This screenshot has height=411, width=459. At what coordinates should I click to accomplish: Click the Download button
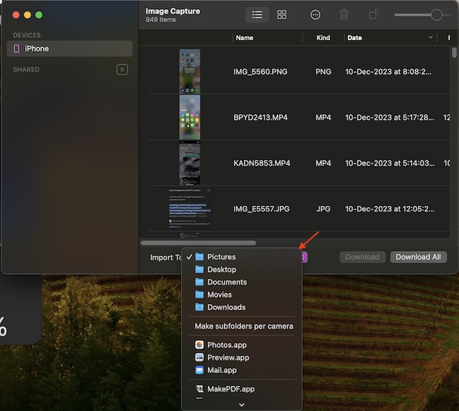362,257
